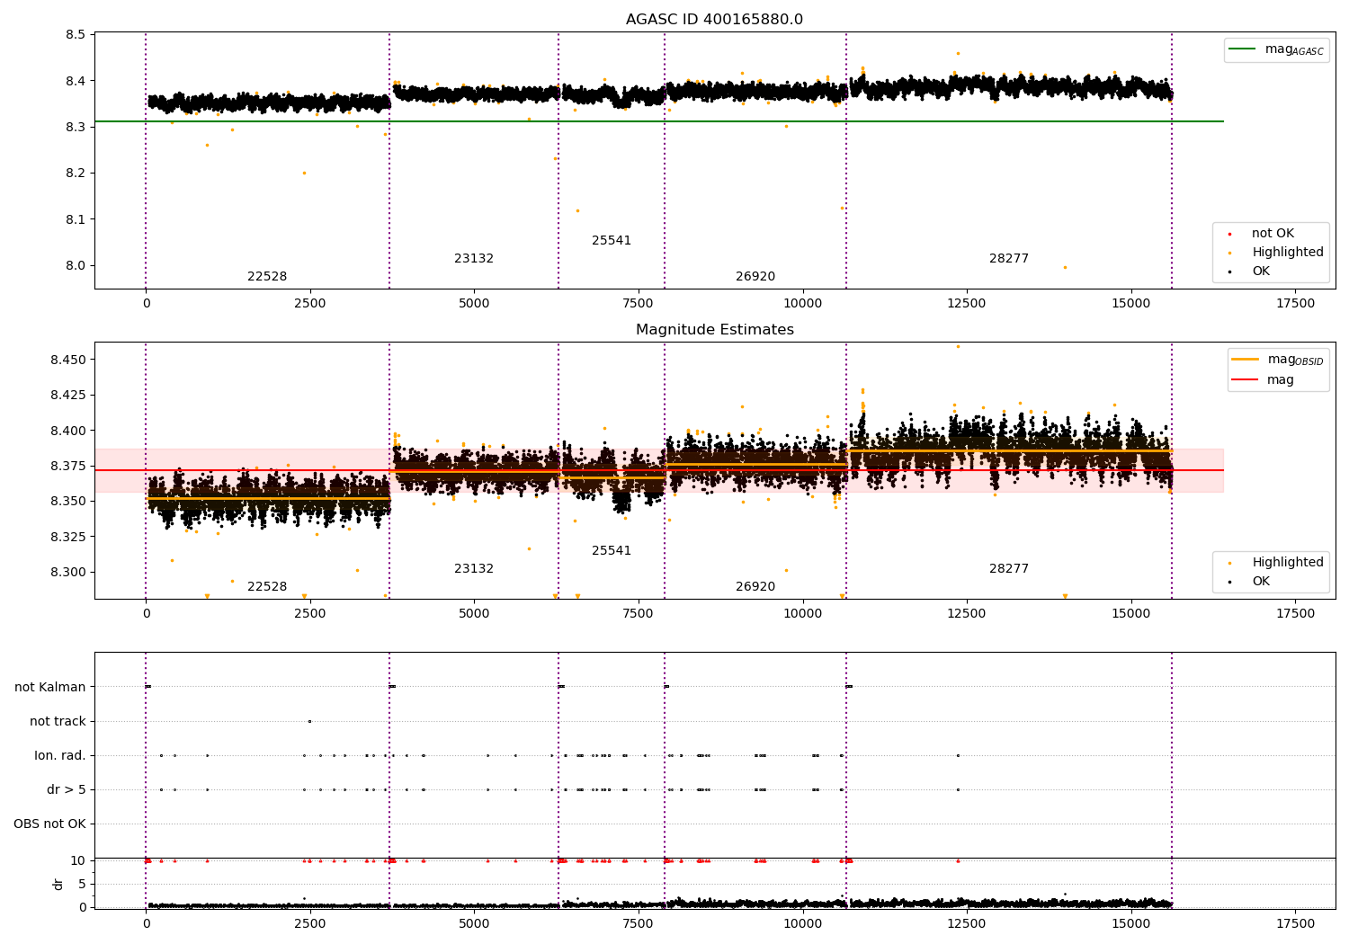Click label 25541 in Magnitude Estimates plot
This screenshot has width=1349, height=944.
612,551
